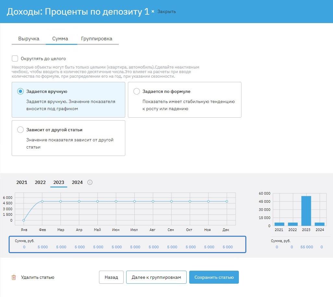Edit the January sum value field
This screenshot has width=333, height=297.
tap(24, 247)
